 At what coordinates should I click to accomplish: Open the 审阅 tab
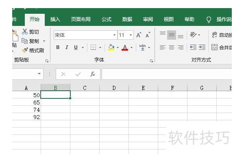click(148, 19)
